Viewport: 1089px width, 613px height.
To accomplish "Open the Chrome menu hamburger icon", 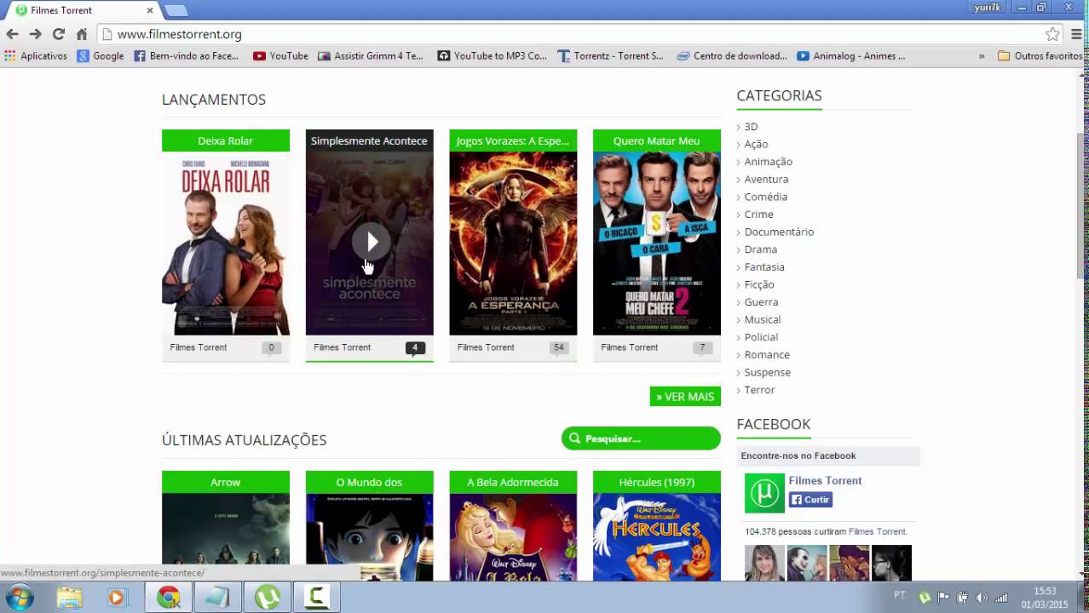I will pyautogui.click(x=1076, y=34).
